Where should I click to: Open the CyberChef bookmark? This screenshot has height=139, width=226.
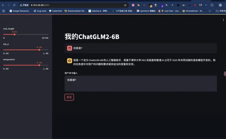55,11
